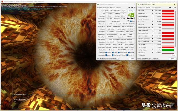Click the Reset button in Sensors window

point(173,55)
